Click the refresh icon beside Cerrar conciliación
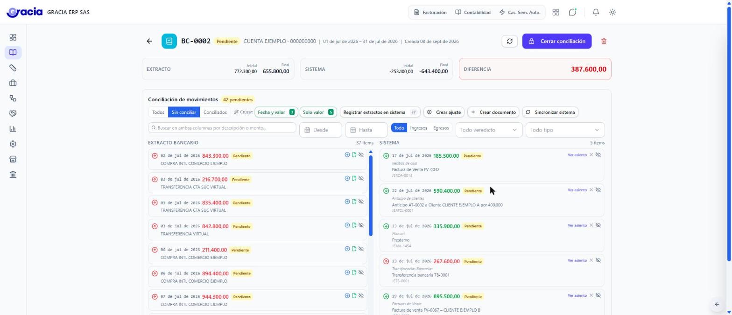This screenshot has width=732, height=315. coord(509,41)
